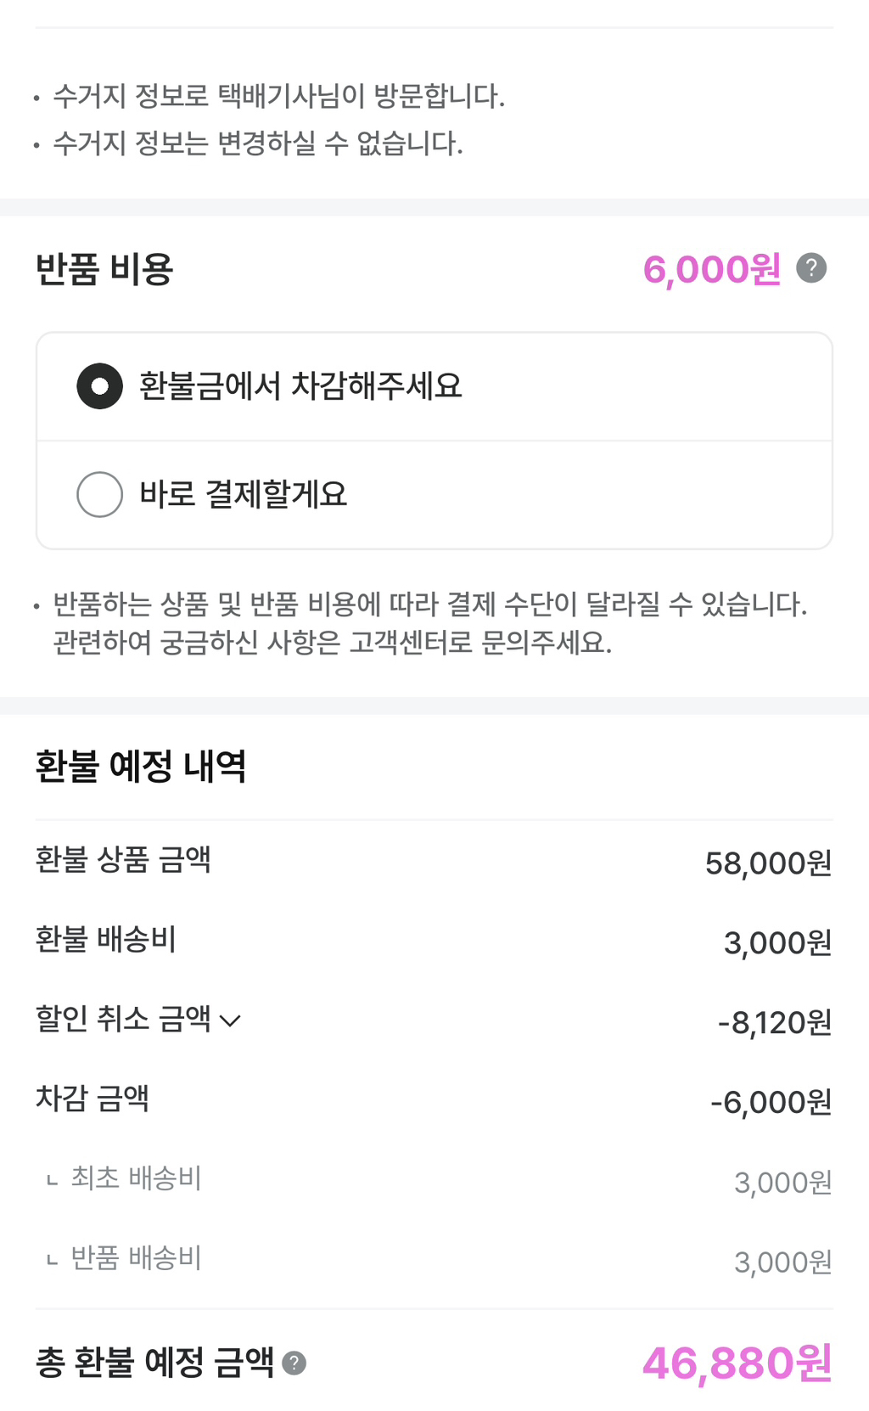Click the 반품 비용 section heading

[104, 270]
